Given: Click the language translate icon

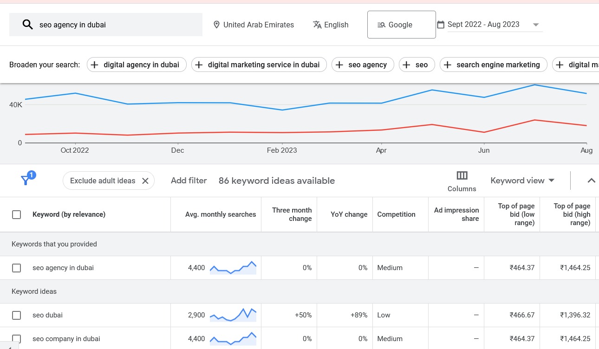Looking at the screenshot, I should [318, 25].
